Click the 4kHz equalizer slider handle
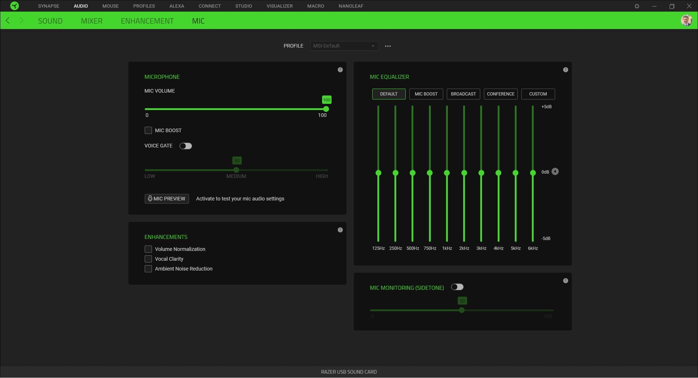 point(498,173)
